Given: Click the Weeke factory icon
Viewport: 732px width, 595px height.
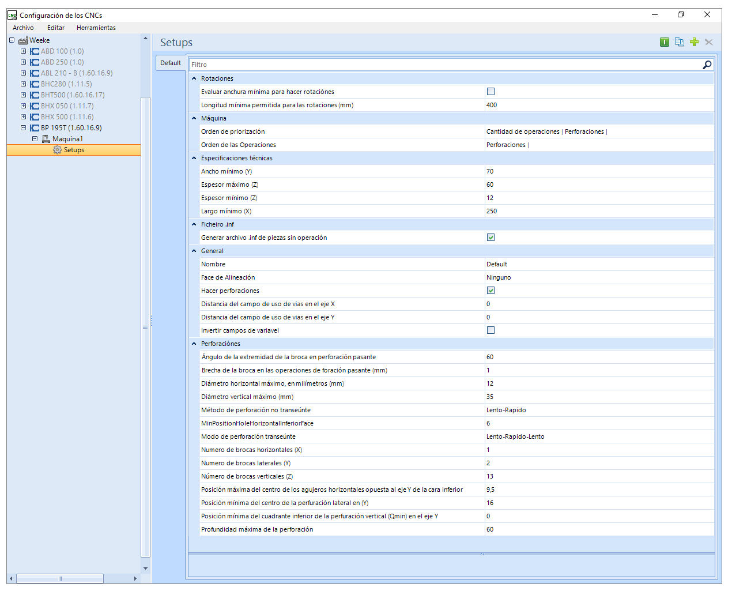Looking at the screenshot, I should 23,40.
